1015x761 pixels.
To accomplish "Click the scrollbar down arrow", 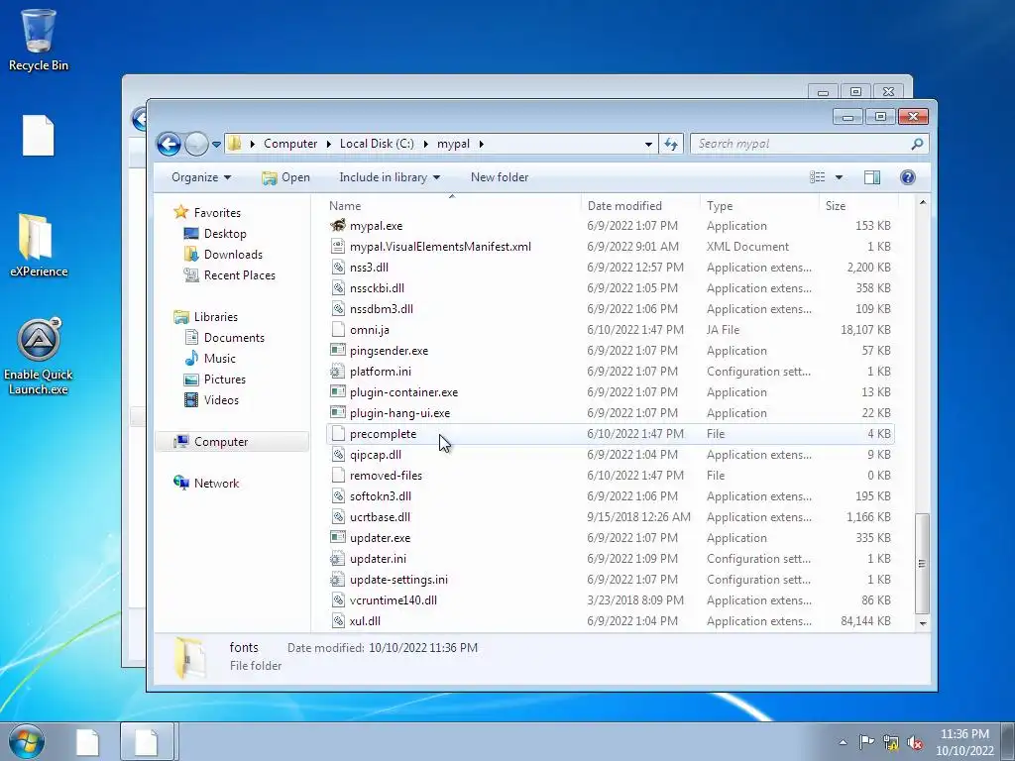I will pos(923,623).
